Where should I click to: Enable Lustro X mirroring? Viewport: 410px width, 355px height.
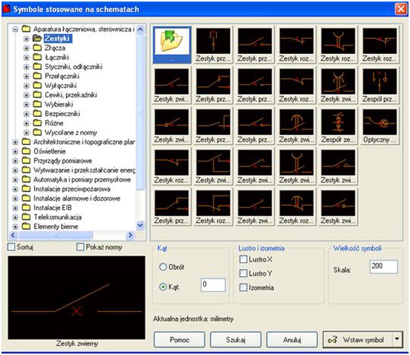pos(243,260)
